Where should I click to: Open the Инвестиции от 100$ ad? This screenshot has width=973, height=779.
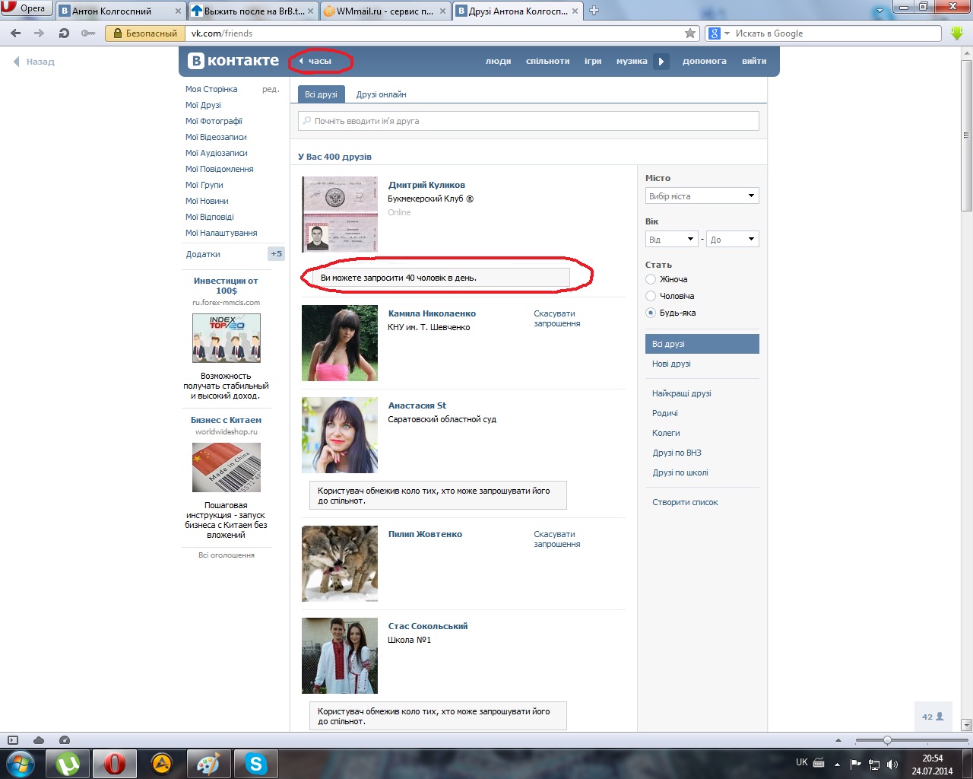pos(226,285)
